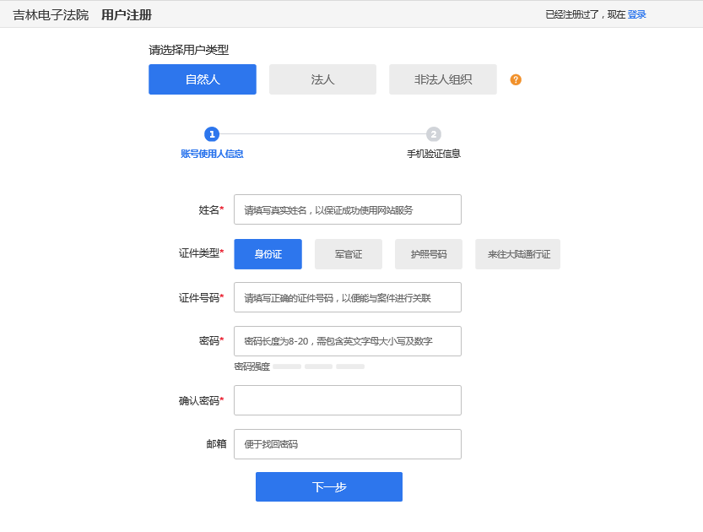Click the 手机验证信息 step label
The image size is (703, 532).
434,154
